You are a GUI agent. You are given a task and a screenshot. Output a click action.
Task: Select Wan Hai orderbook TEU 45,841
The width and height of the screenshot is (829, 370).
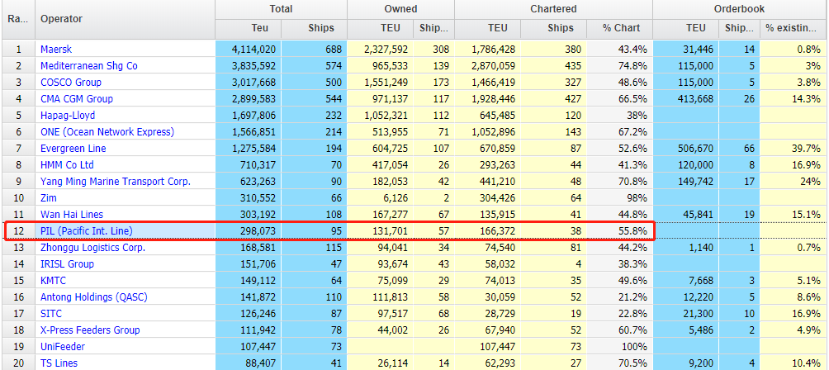(x=698, y=215)
